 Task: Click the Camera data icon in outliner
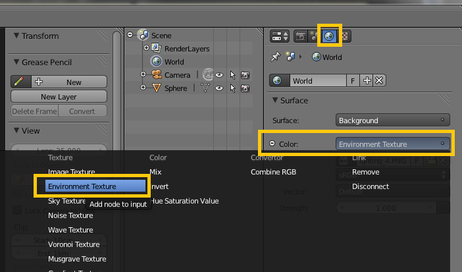[x=208, y=74]
